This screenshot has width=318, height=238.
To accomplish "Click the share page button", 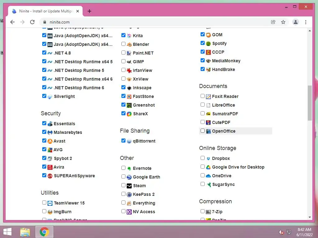I will 273,22.
